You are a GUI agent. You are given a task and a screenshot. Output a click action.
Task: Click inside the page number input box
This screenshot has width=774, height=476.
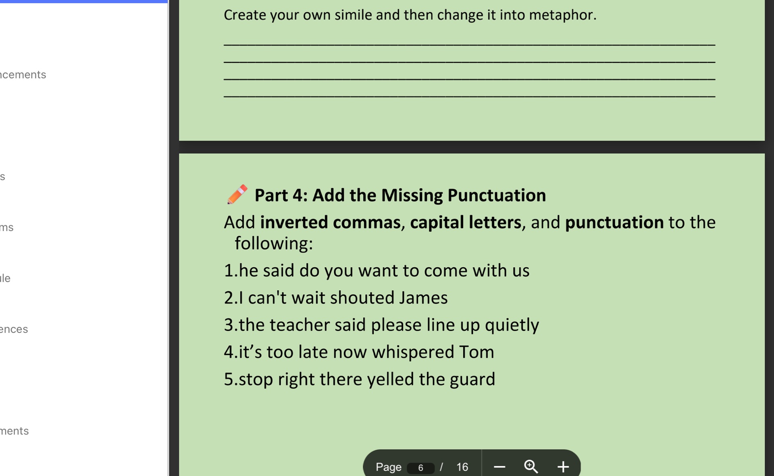(x=420, y=468)
